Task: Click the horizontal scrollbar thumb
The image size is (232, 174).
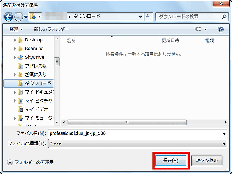Action: click(x=127, y=122)
